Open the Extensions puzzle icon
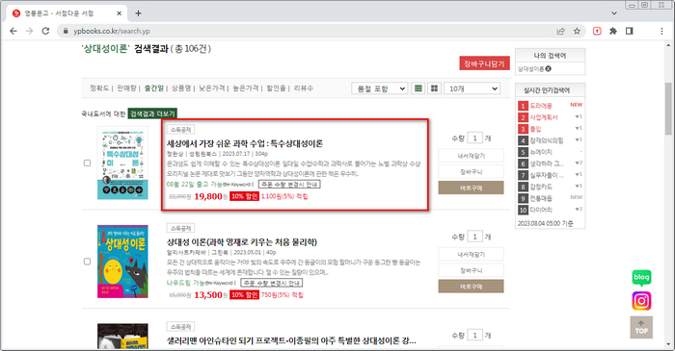675x351 pixels. (613, 31)
